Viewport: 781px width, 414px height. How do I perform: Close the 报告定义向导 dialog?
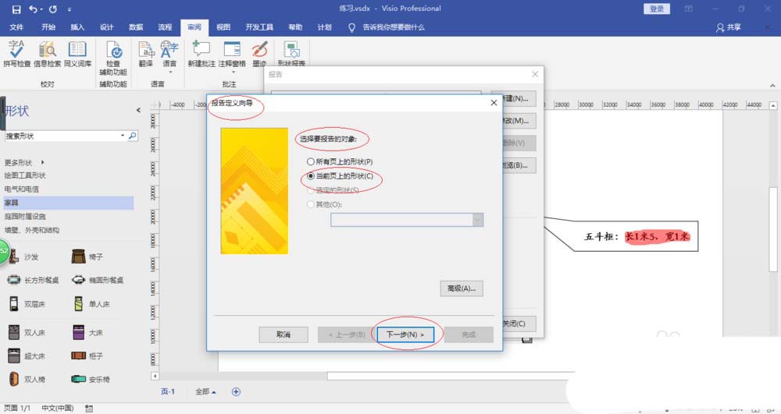494,102
